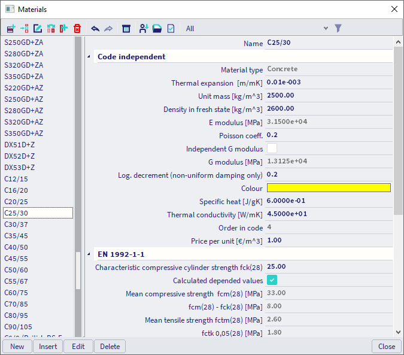Click the Undo arrow icon
404x355 pixels.
point(95,28)
